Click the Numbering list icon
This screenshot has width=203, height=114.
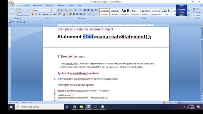pos(75,10)
